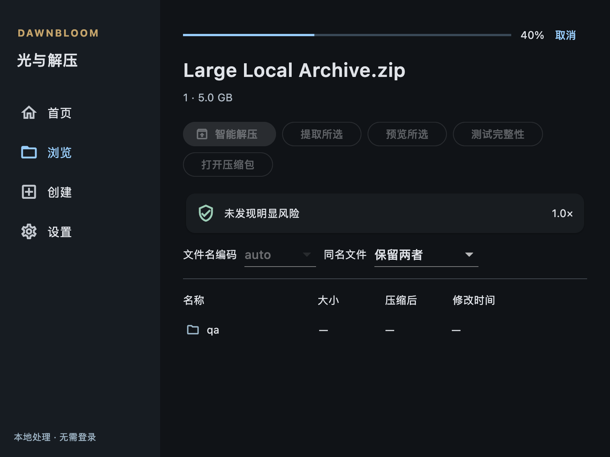Click the 40% progress percentage

coord(532,35)
